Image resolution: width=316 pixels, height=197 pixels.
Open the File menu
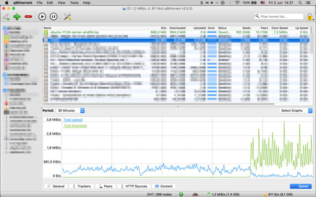(39, 2)
